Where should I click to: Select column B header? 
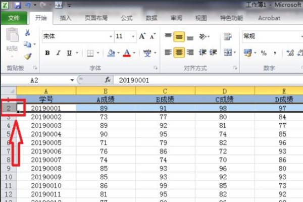point(106,91)
